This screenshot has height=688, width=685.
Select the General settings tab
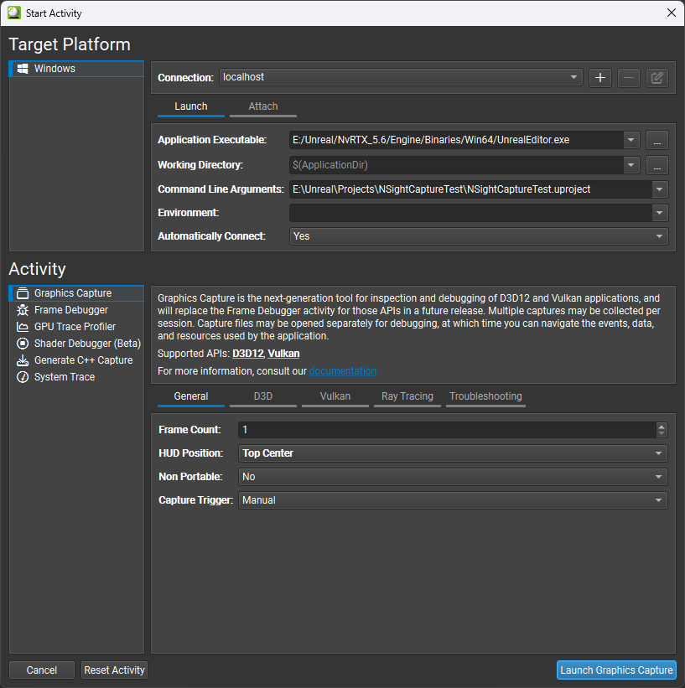tap(191, 396)
